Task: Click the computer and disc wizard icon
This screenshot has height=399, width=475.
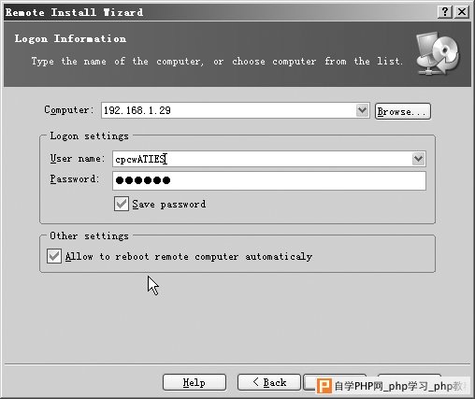Action: pyautogui.click(x=438, y=53)
